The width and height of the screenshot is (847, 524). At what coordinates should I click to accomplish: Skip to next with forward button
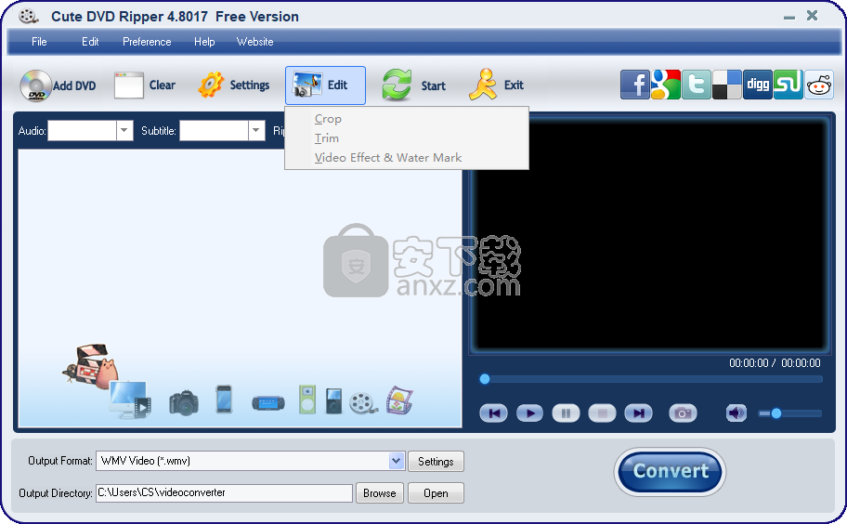638,413
